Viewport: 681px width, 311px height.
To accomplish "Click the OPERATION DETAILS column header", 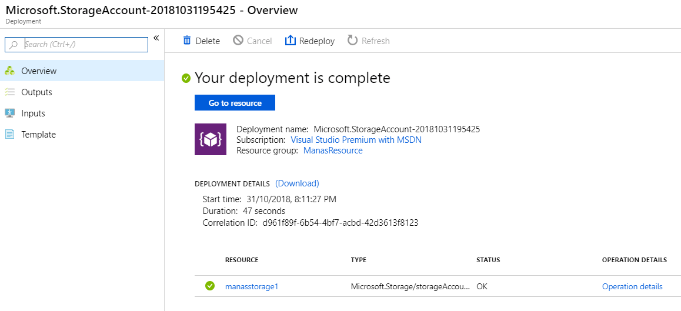I will (x=635, y=260).
